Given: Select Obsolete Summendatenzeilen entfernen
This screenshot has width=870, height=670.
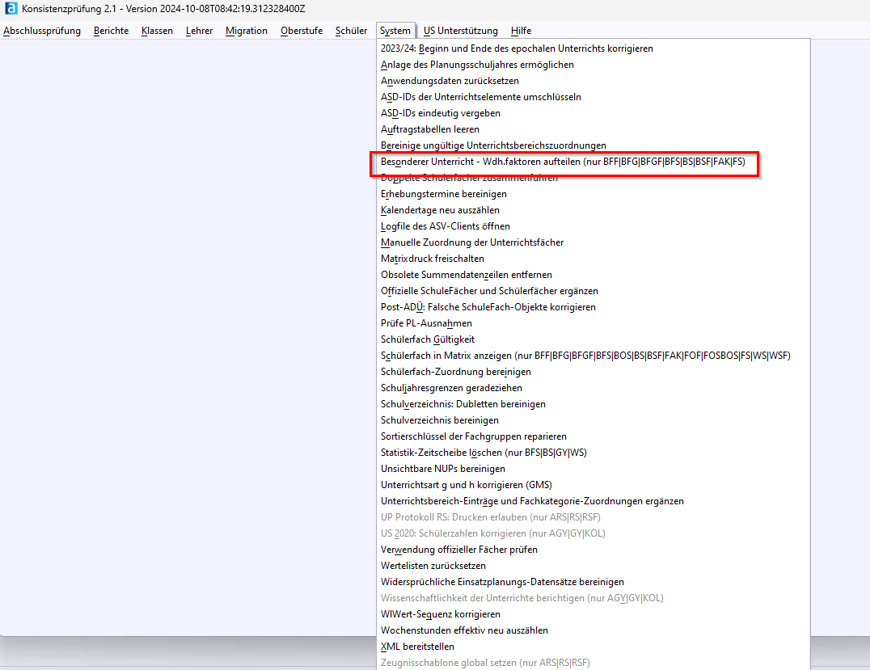Looking at the screenshot, I should 593,274.
